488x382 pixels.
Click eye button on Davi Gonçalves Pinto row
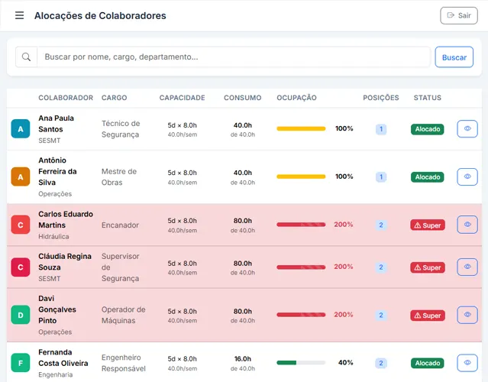tap(467, 315)
